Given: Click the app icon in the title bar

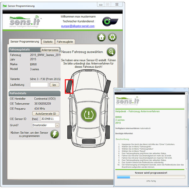Looking at the screenshot, I should tap(5, 6).
